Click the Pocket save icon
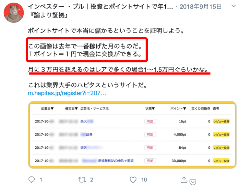The height and width of the screenshot is (185, 240). coord(193,182)
